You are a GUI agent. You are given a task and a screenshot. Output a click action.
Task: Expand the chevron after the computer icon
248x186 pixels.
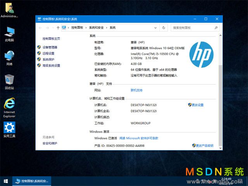pyautogui.click(x=68, y=28)
